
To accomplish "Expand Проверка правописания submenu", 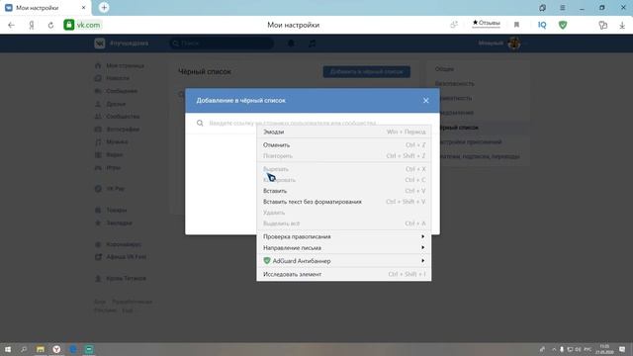I will click(x=344, y=236).
